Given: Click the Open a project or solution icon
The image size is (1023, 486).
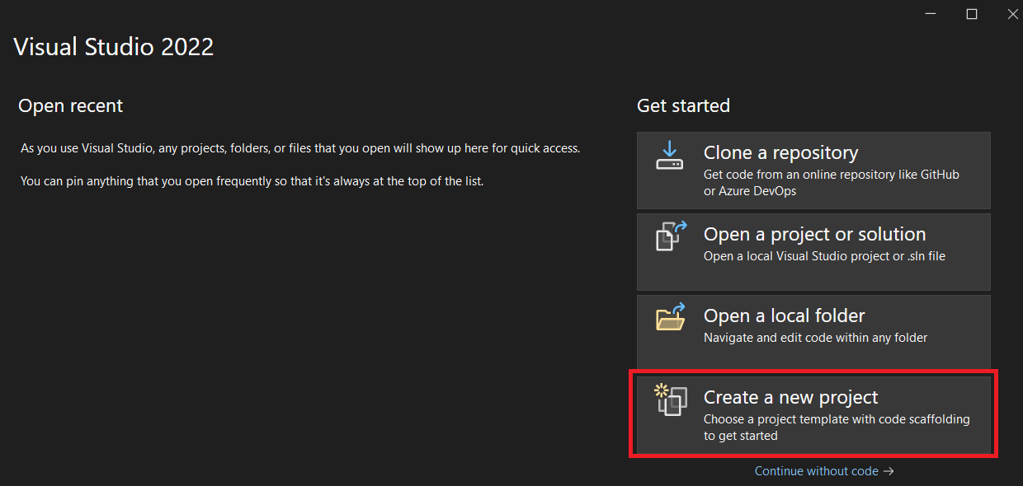Looking at the screenshot, I should (671, 236).
